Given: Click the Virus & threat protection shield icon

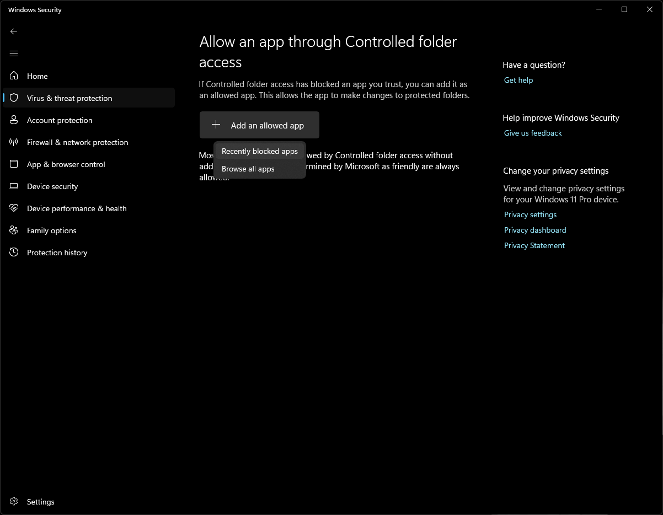Looking at the screenshot, I should [14, 98].
